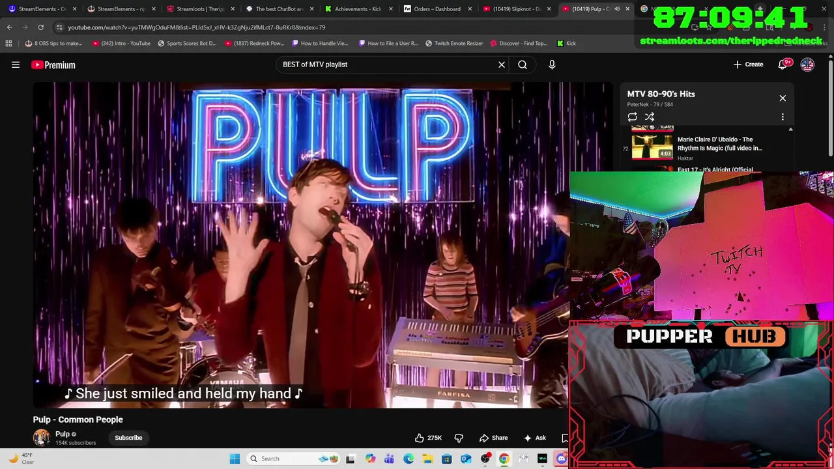Open playlist more options menu

coord(783,117)
